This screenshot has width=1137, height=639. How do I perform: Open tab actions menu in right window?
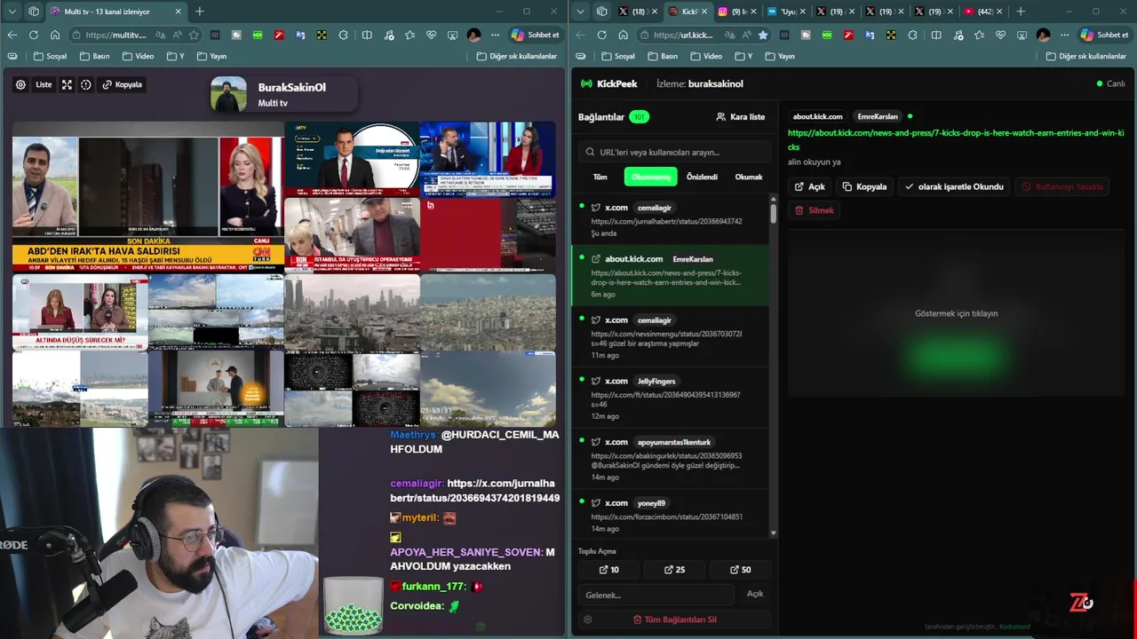click(x=581, y=12)
